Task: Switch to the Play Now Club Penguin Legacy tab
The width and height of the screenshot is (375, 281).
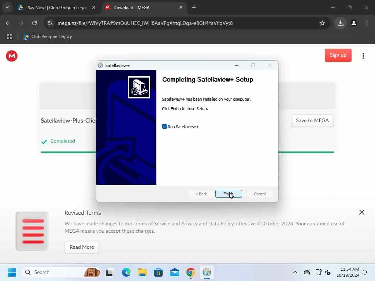Action: [x=56, y=8]
